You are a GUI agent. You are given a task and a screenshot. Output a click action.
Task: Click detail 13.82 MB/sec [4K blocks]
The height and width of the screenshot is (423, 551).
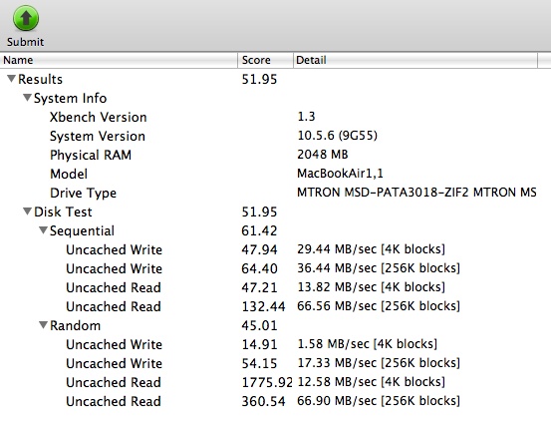[x=371, y=287]
